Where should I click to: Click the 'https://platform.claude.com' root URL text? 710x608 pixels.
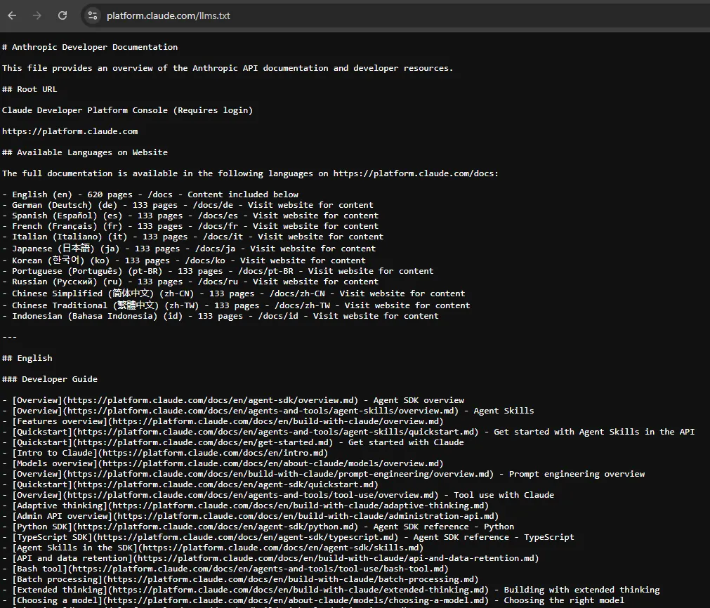70,131
